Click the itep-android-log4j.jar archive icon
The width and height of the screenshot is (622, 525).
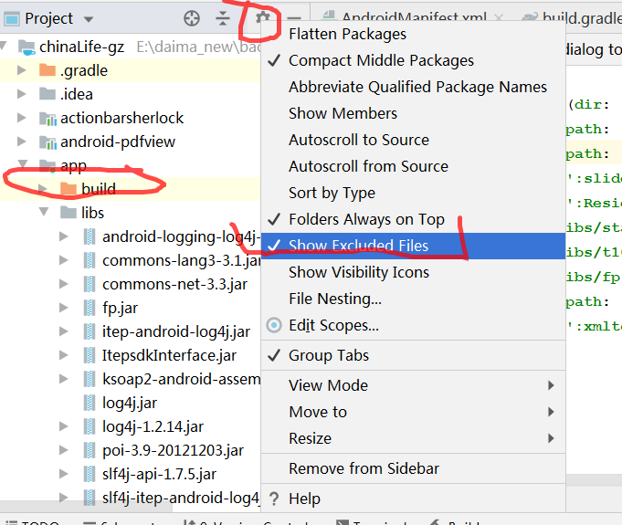point(90,331)
